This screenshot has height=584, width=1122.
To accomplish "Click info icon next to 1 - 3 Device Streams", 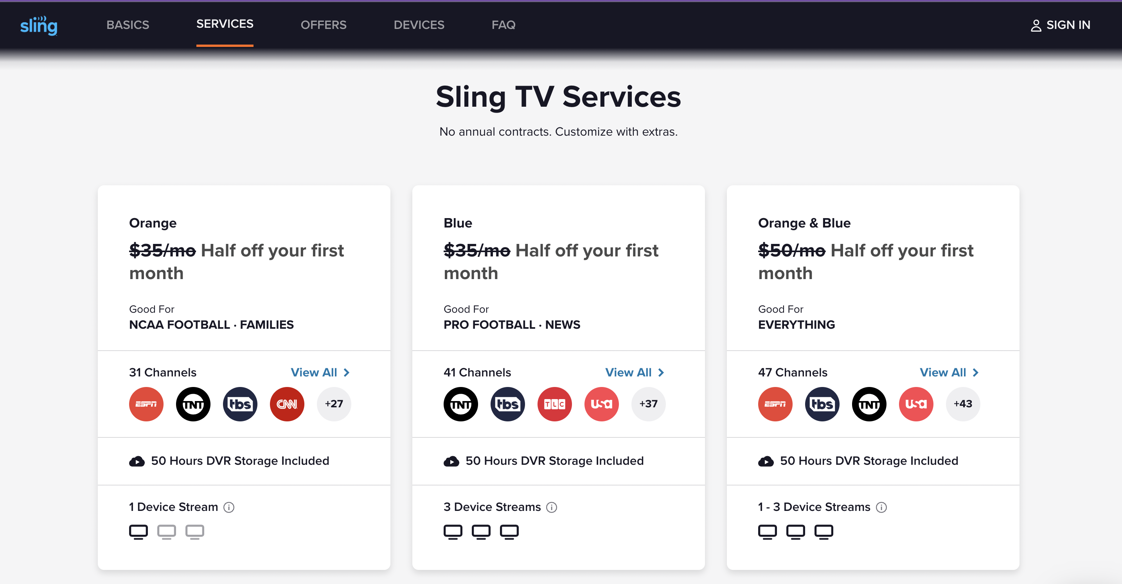I will click(881, 507).
